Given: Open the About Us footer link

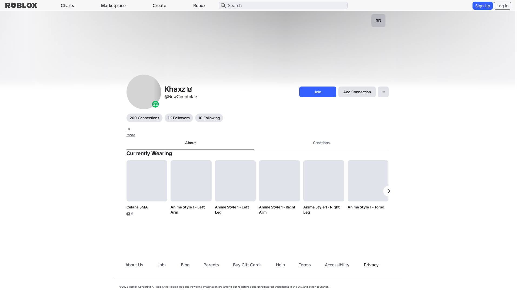Looking at the screenshot, I should point(134,265).
